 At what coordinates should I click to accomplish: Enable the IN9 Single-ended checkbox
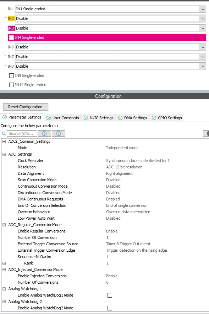click(12, 75)
